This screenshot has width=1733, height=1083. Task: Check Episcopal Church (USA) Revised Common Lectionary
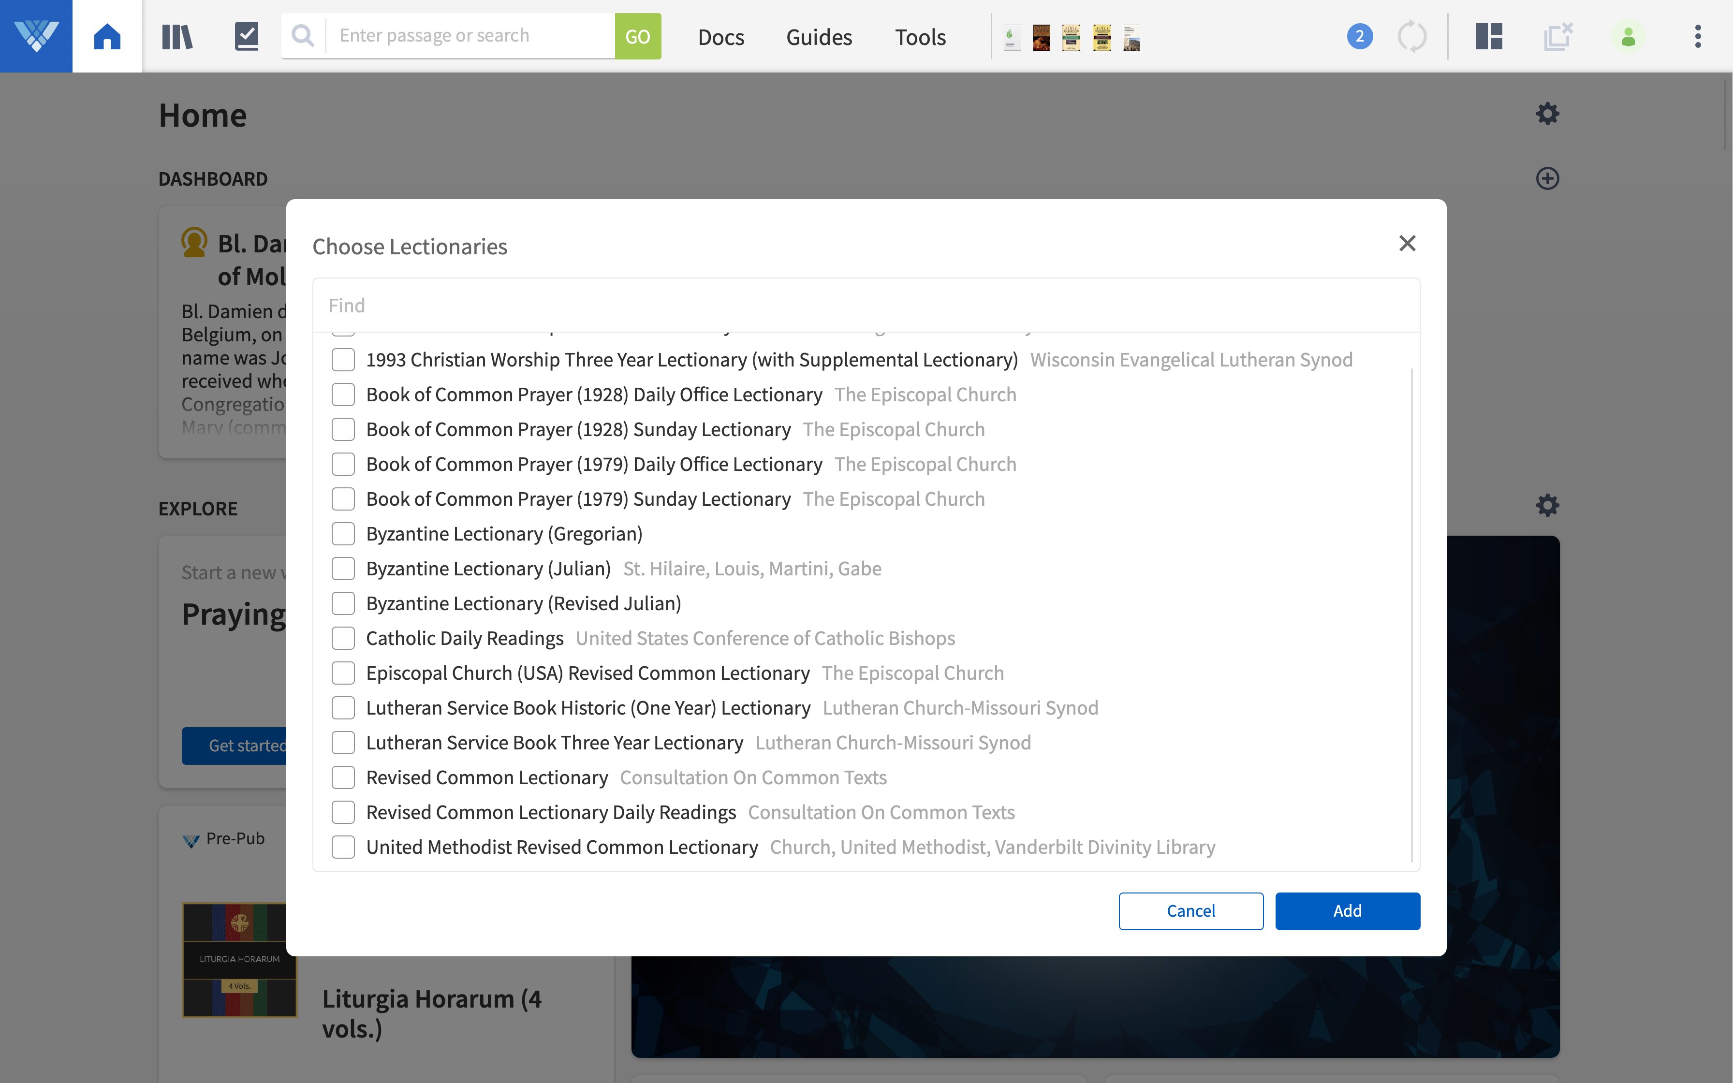coord(343,673)
